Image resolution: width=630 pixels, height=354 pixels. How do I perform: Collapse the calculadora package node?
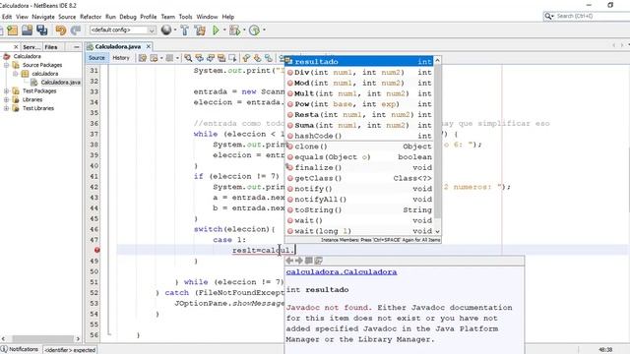(16, 74)
